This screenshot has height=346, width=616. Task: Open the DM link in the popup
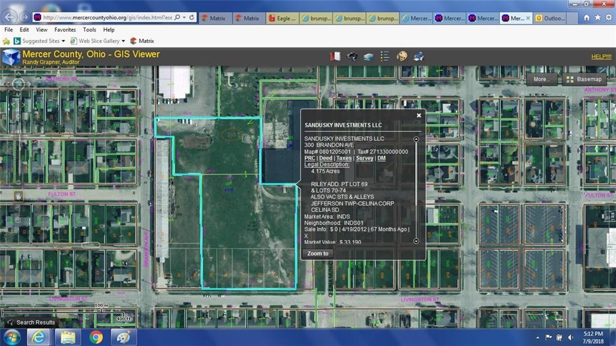point(381,158)
